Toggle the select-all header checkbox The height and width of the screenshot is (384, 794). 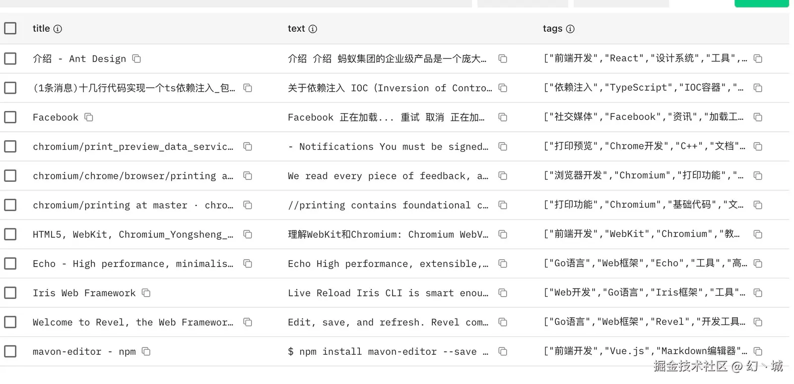(x=10, y=28)
